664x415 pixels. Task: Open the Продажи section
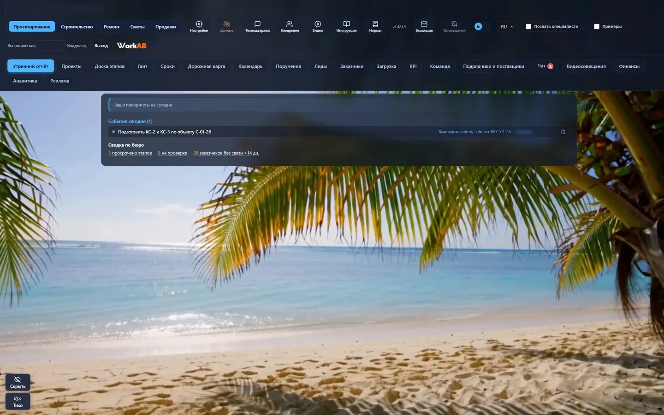(166, 27)
